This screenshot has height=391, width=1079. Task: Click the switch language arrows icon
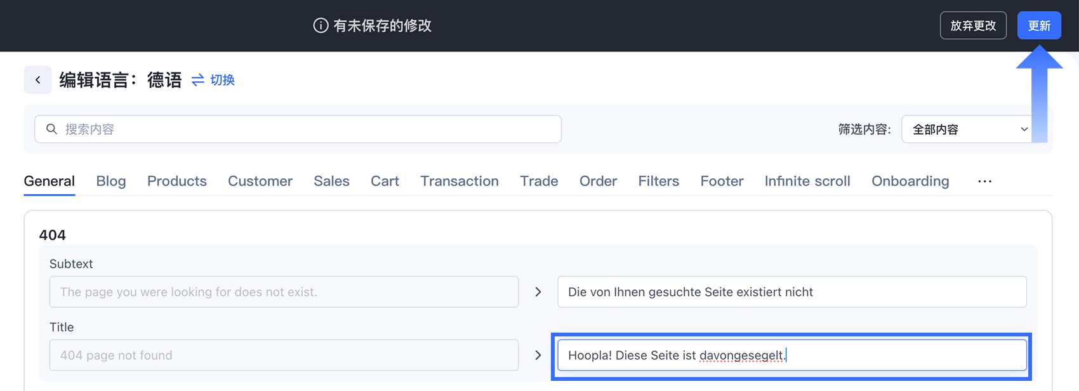coord(198,80)
